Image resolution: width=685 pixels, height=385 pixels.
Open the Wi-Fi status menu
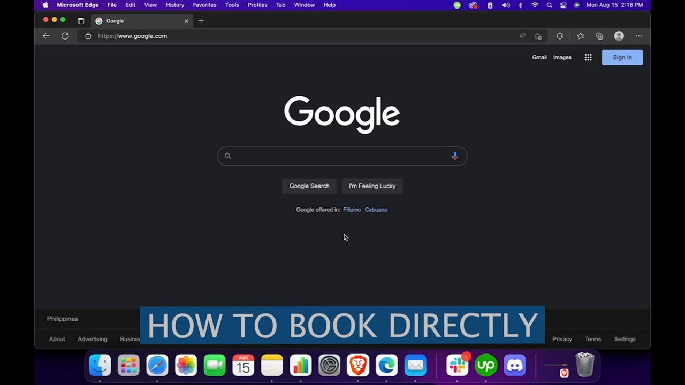(535, 5)
